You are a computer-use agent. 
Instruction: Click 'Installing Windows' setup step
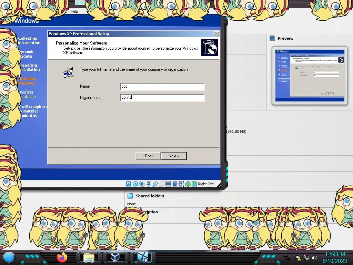click(x=27, y=81)
